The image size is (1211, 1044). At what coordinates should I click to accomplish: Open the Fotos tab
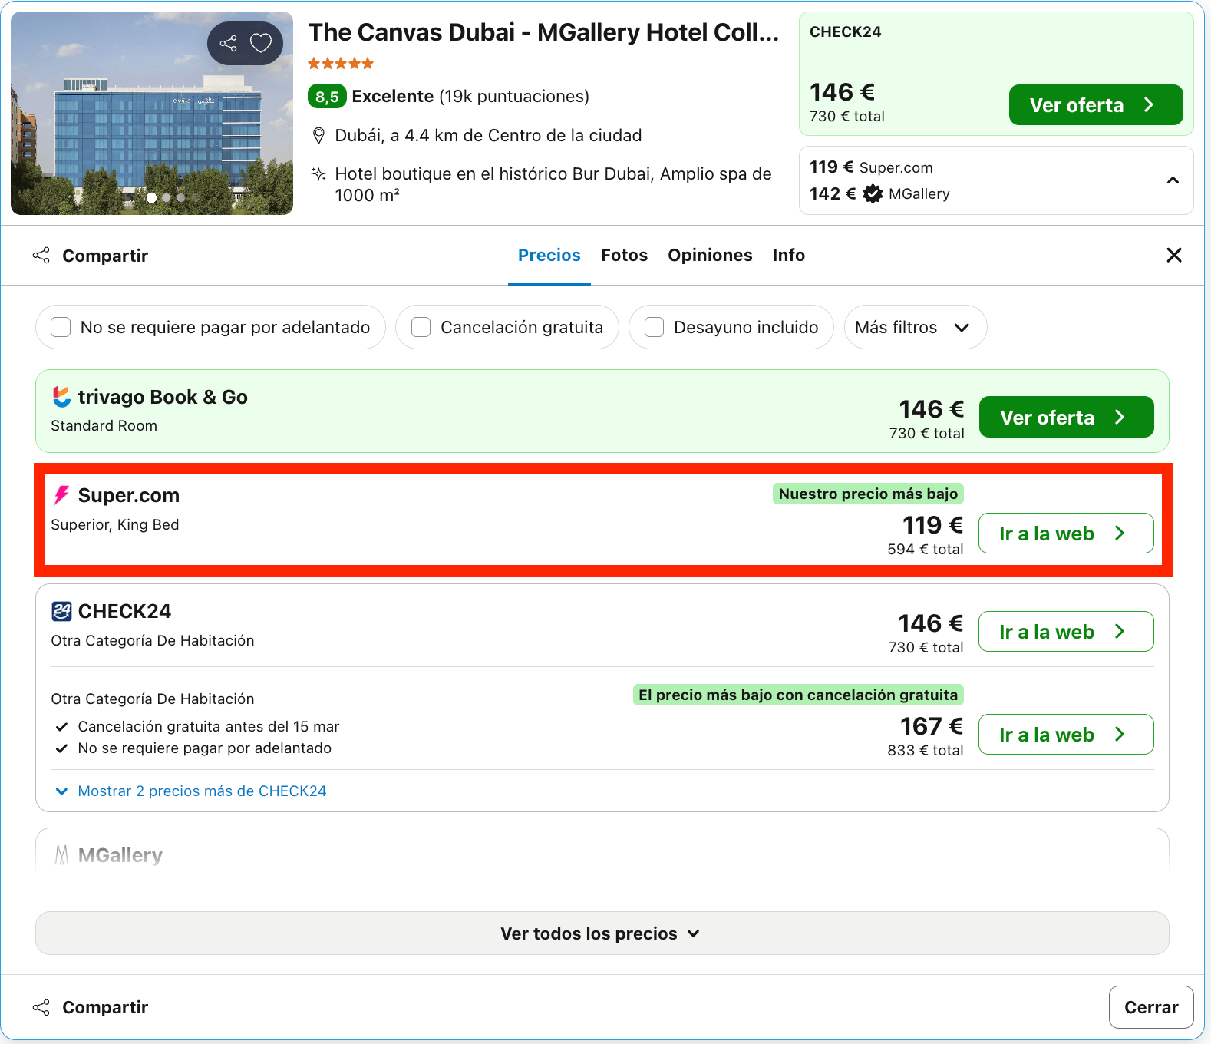click(x=624, y=255)
